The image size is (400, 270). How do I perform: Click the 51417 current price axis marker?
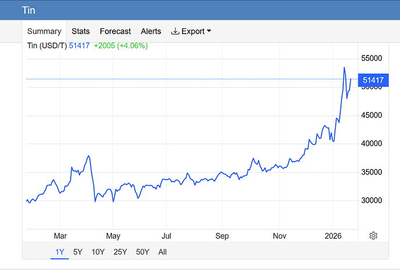pyautogui.click(x=373, y=80)
